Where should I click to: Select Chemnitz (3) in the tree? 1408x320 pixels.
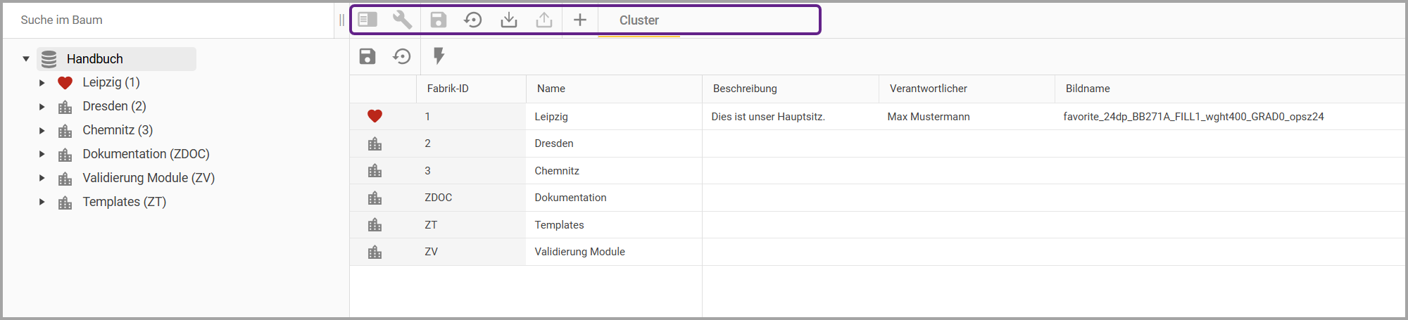point(118,130)
